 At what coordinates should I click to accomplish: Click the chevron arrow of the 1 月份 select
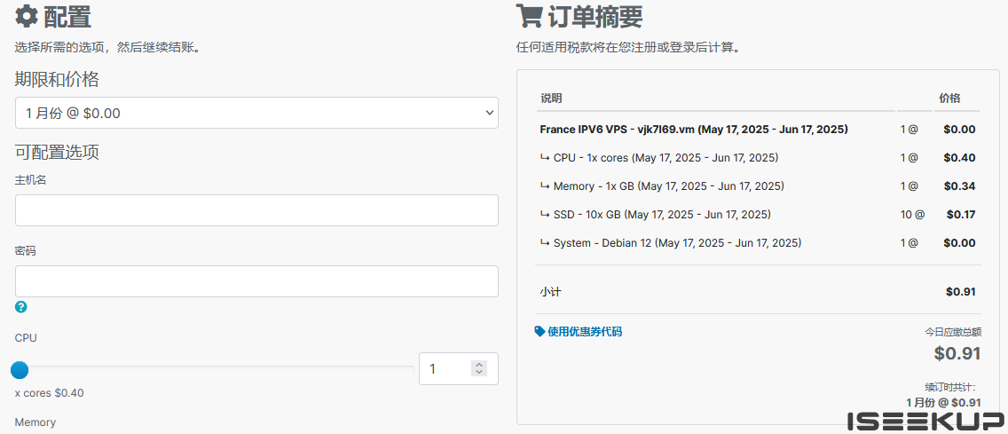(489, 113)
